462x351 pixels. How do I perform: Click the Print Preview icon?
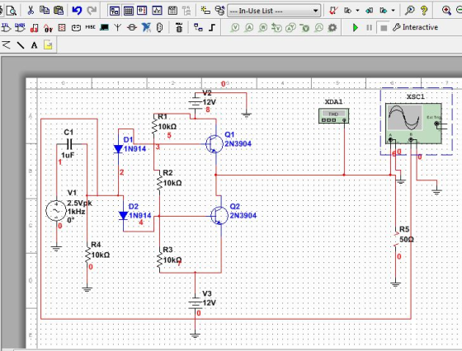tap(12, 11)
